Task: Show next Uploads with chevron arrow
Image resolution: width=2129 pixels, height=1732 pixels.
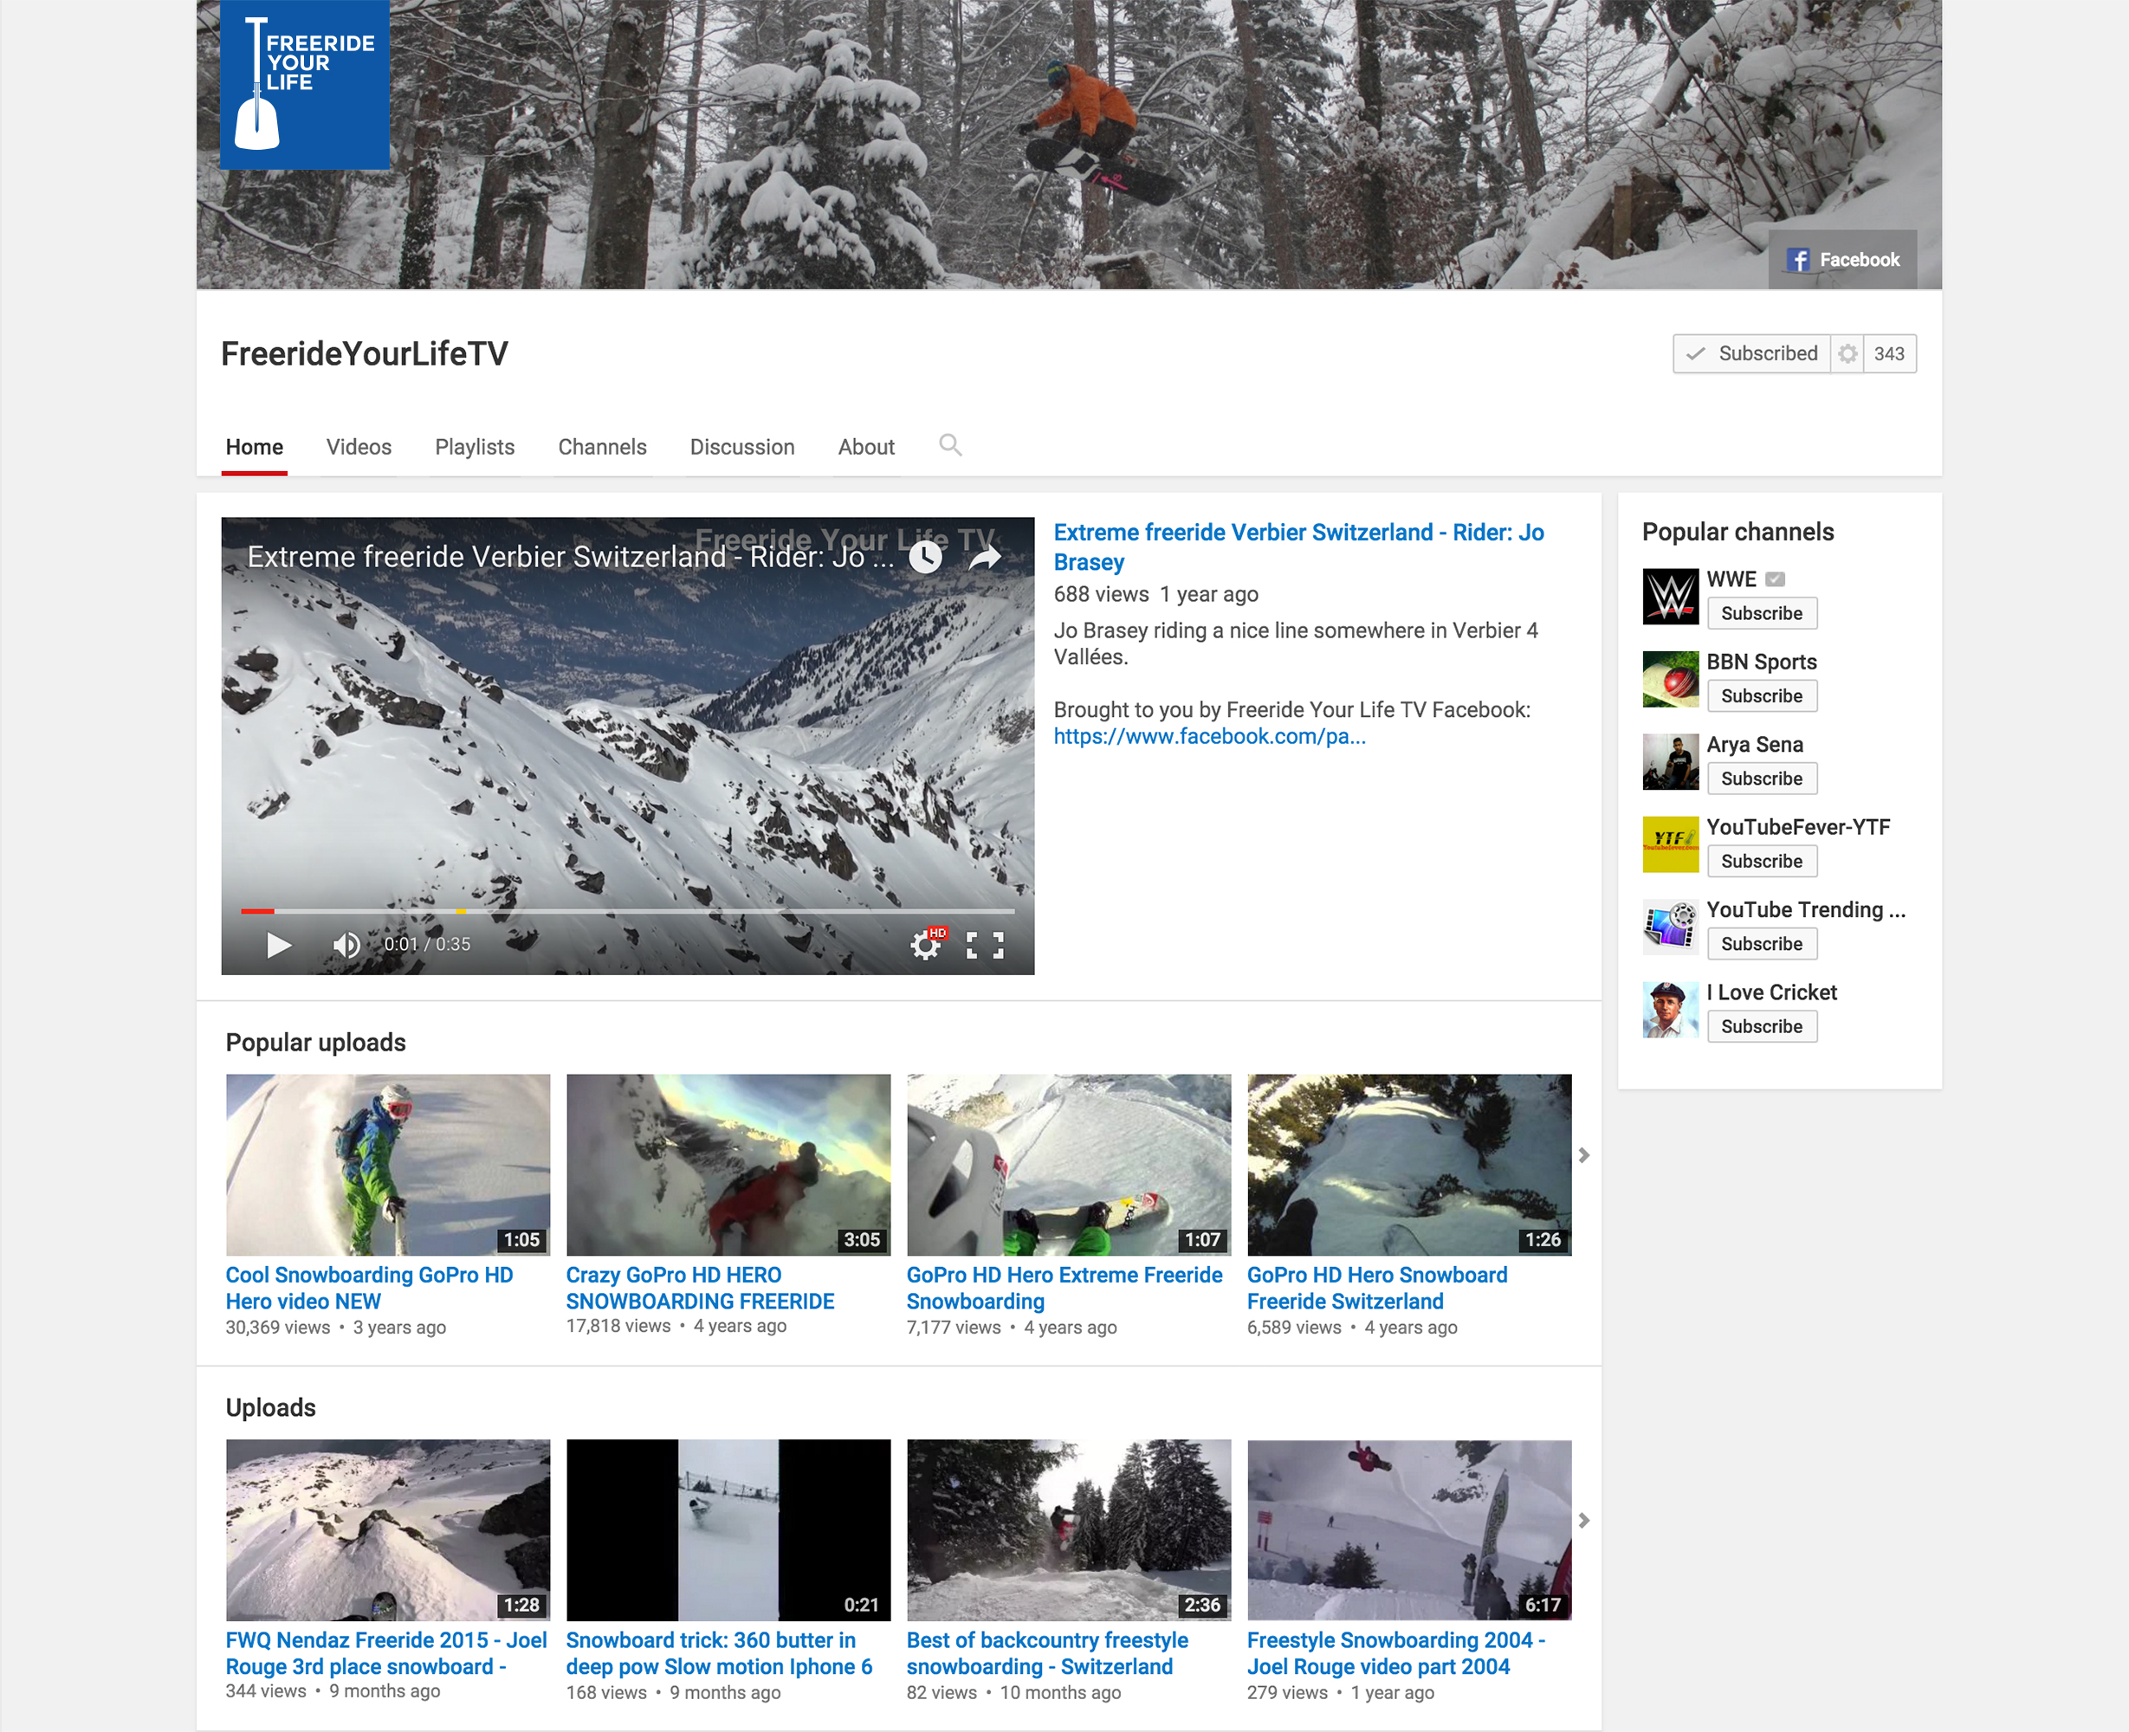Action: click(1583, 1521)
